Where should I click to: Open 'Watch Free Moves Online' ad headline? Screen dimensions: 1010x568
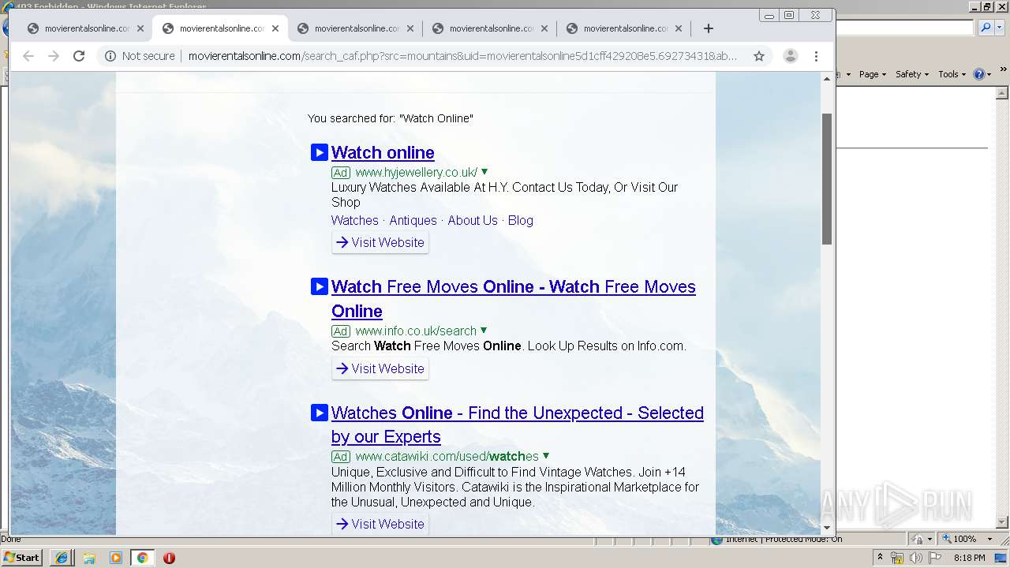(514, 298)
